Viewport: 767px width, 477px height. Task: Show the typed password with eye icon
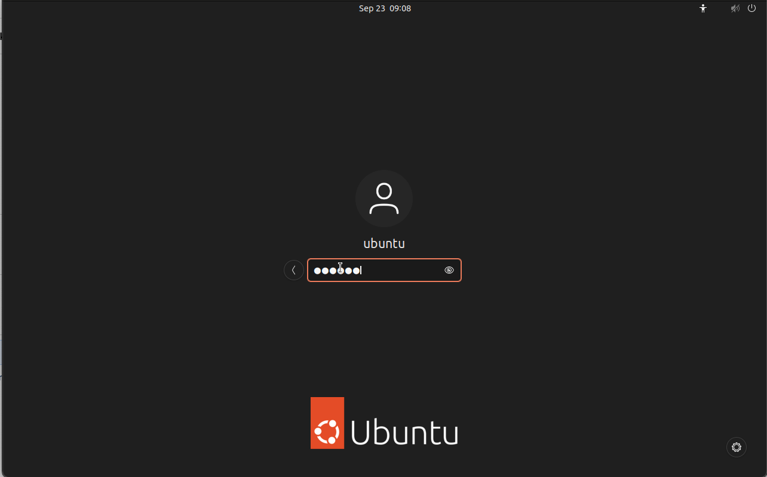click(449, 270)
